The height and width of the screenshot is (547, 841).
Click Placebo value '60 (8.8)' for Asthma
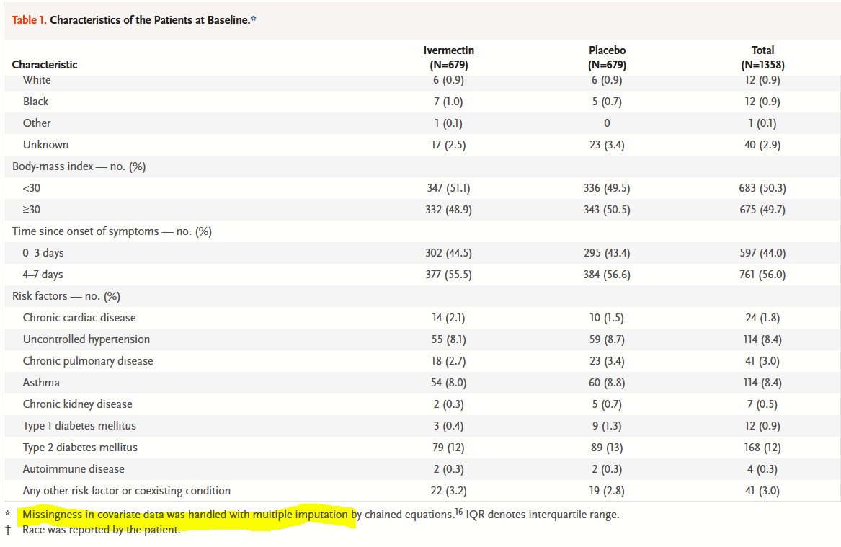click(x=608, y=383)
